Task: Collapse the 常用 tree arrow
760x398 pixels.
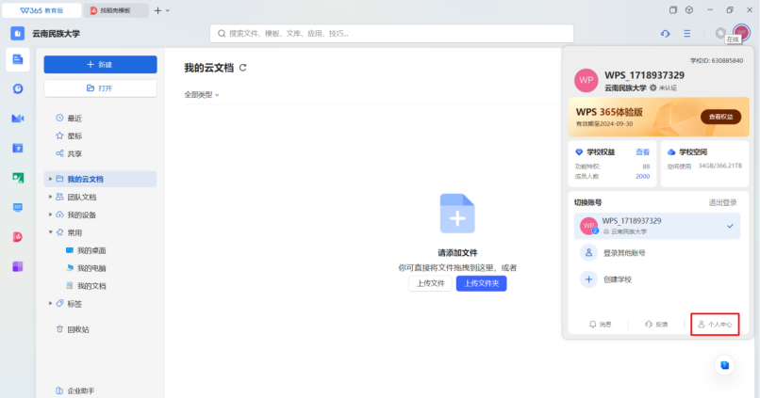Action: point(50,232)
